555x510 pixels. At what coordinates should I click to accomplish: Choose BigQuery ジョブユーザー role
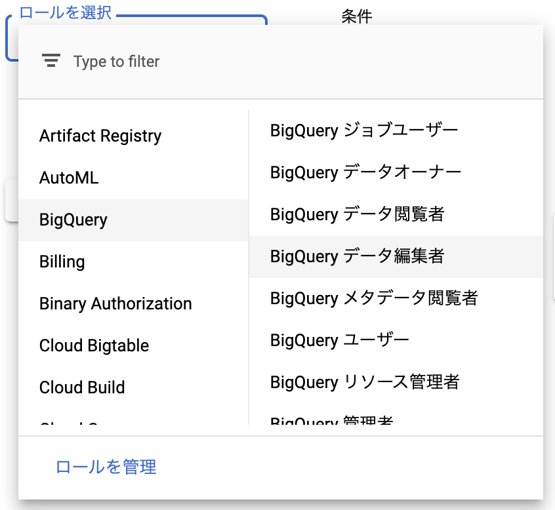click(363, 130)
